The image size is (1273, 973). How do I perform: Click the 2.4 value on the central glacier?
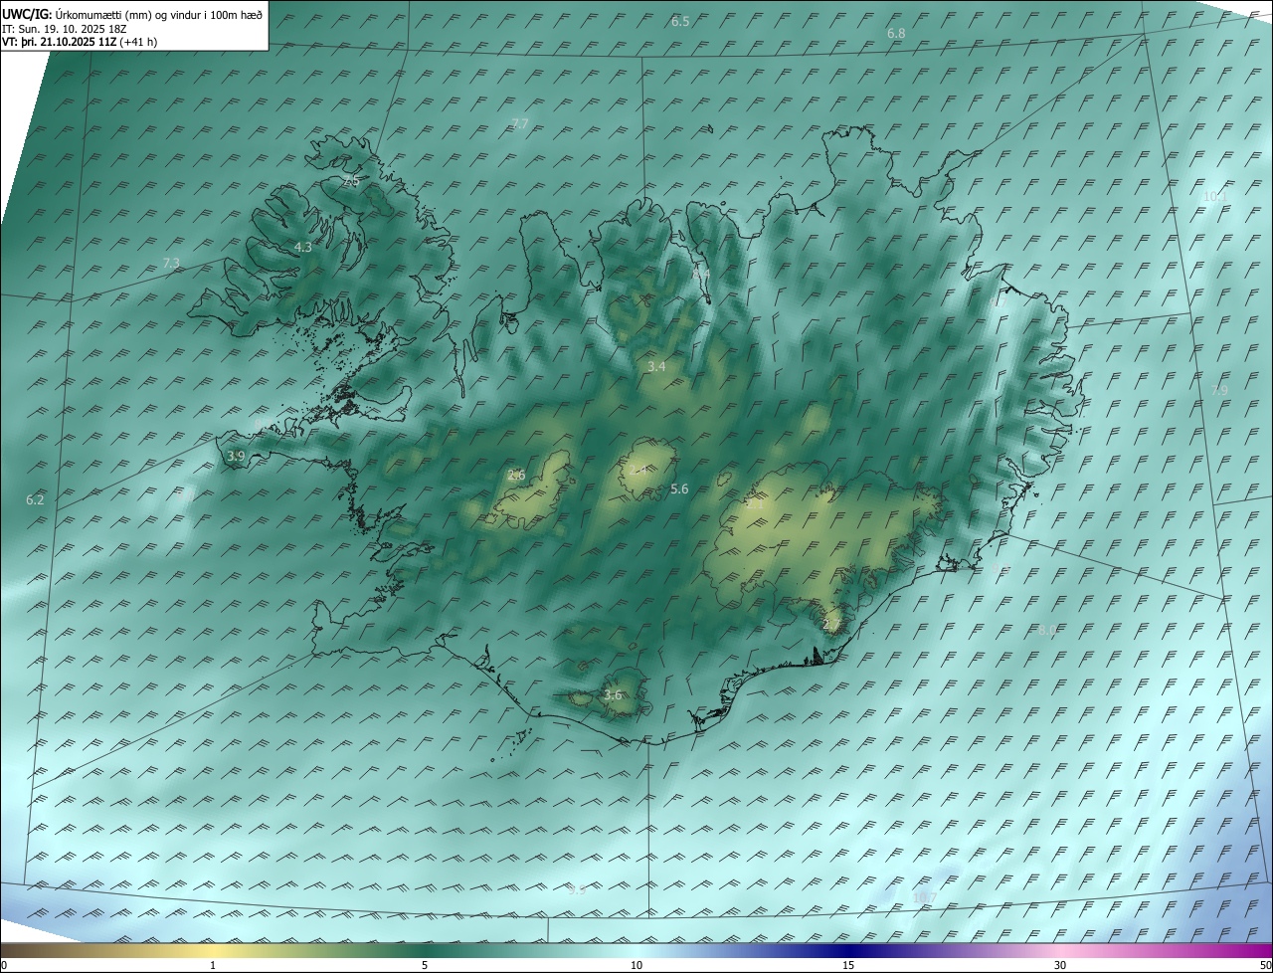click(x=638, y=471)
